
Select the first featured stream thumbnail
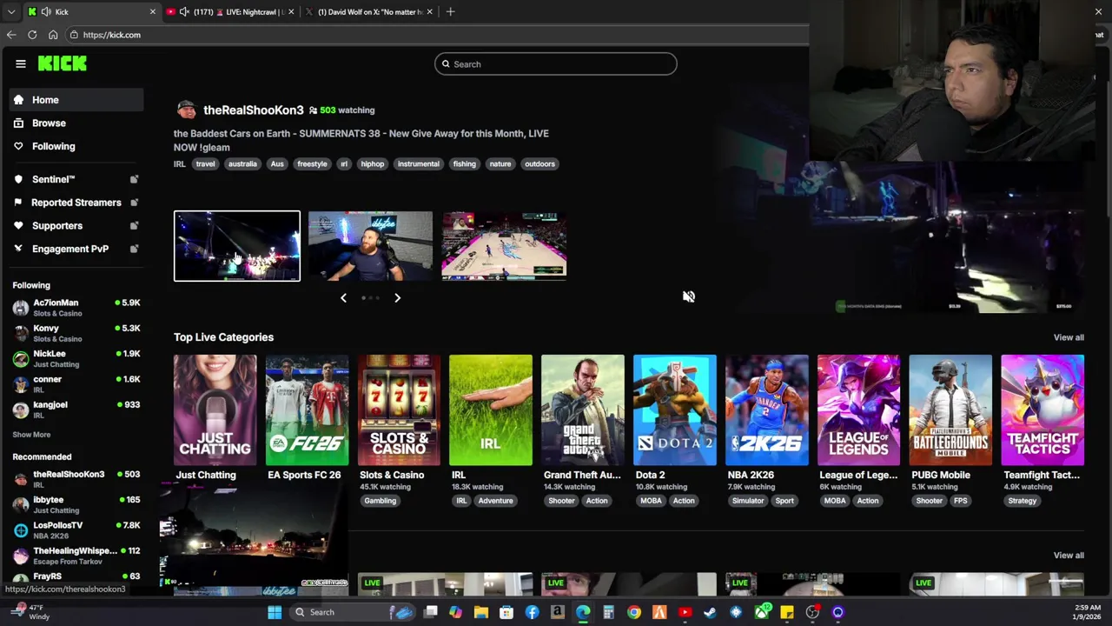[236, 246]
